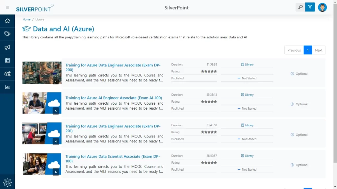The image size is (337, 189).
Task: Open the bar chart reports icon
Action: coord(7,87)
